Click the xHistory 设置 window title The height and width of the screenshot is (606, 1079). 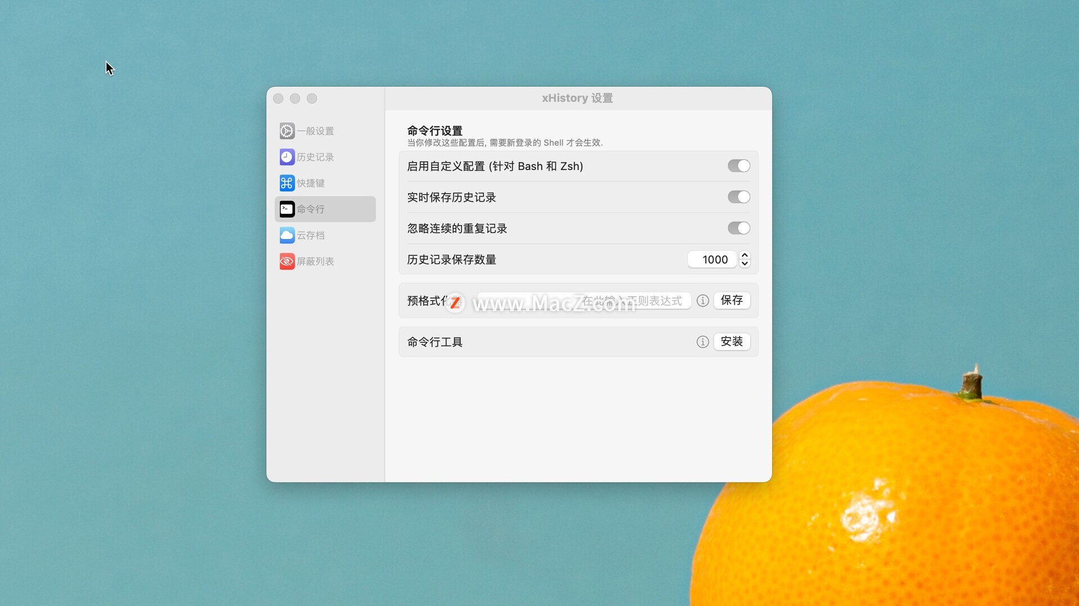tap(577, 98)
